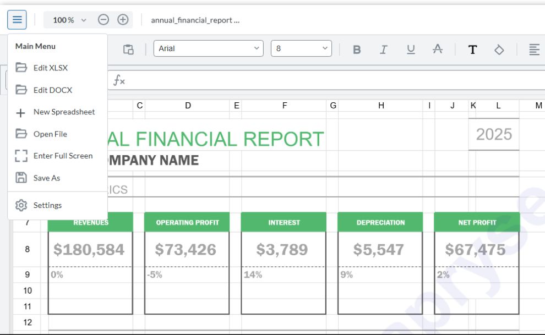Screen dimensions: 545x335
Task: Open the font size 8 dropdown
Action: 301,48
